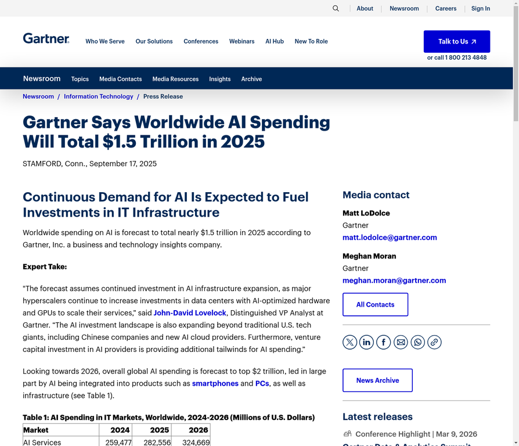519x446 pixels.
Task: Open the Archive section
Action: [251, 79]
